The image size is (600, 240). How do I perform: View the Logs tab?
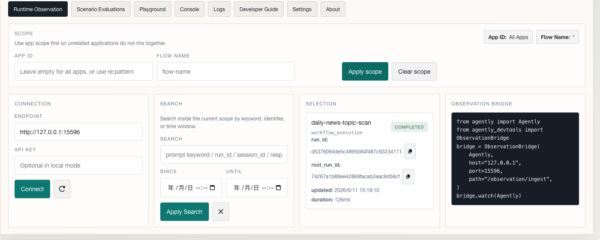point(219,9)
